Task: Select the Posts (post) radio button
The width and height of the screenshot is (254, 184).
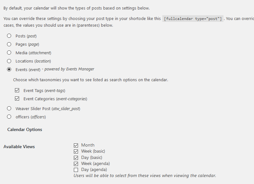Action: point(9,36)
